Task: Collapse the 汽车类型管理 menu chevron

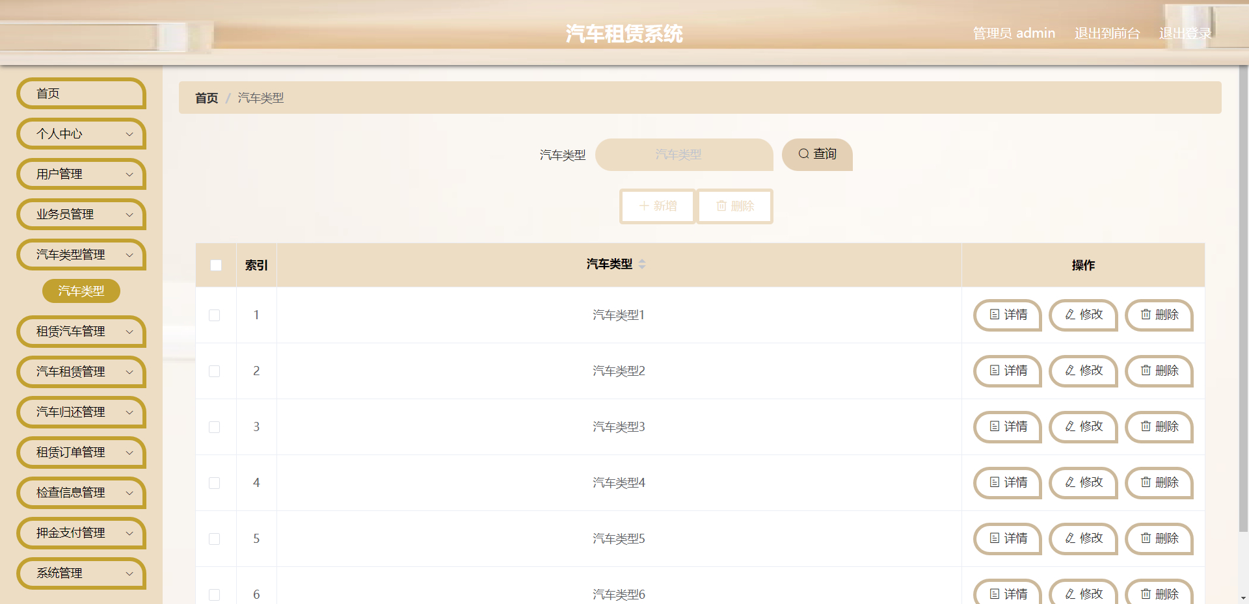Action: click(x=129, y=255)
